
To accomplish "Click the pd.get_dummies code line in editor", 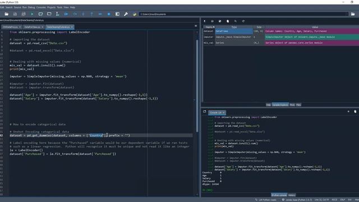I will click(x=70, y=136).
